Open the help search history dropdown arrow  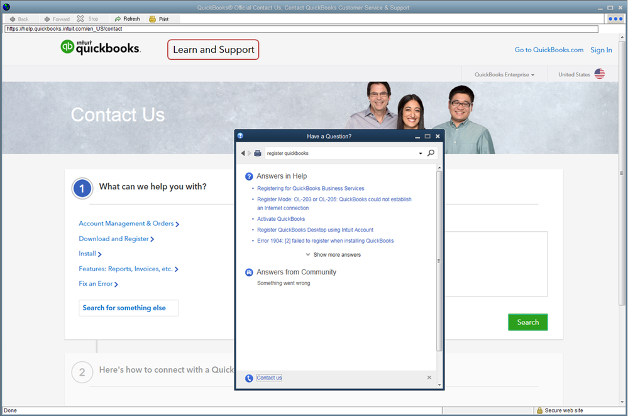click(421, 153)
